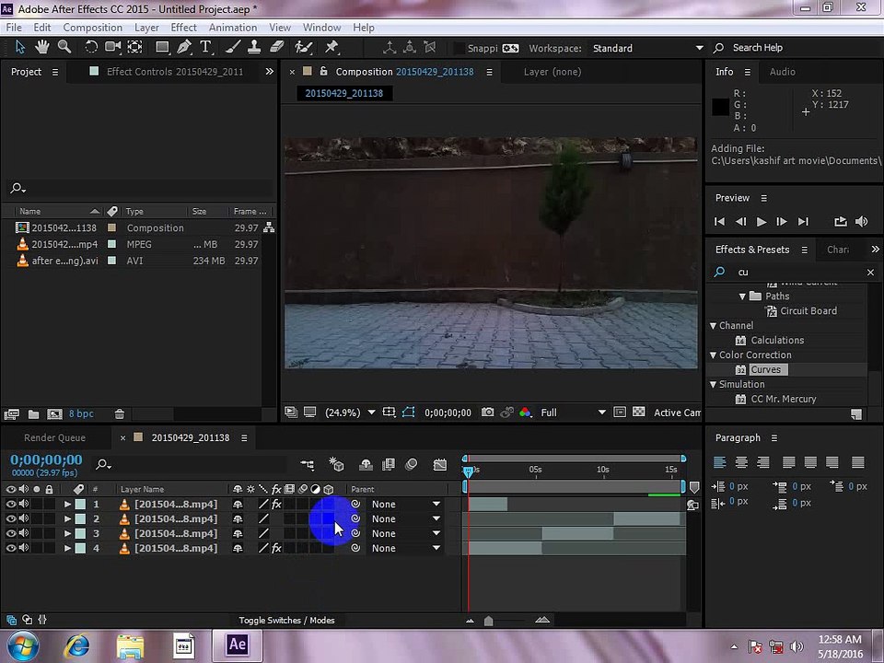Open the Effect menu

(x=183, y=28)
